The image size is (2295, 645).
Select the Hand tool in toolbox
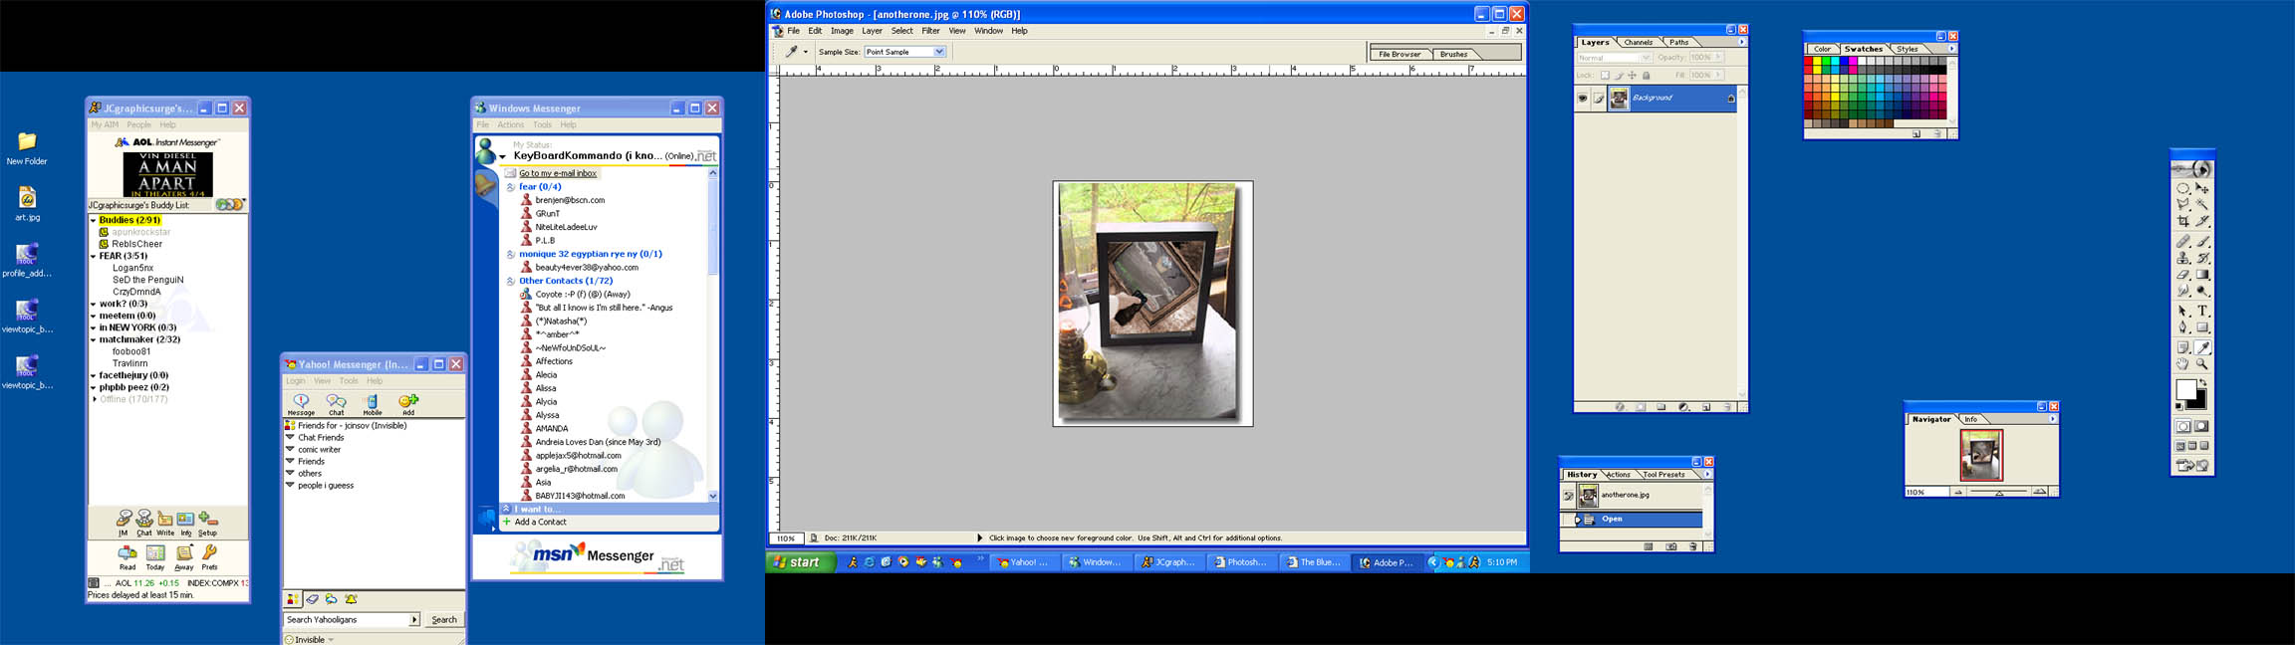(2182, 364)
